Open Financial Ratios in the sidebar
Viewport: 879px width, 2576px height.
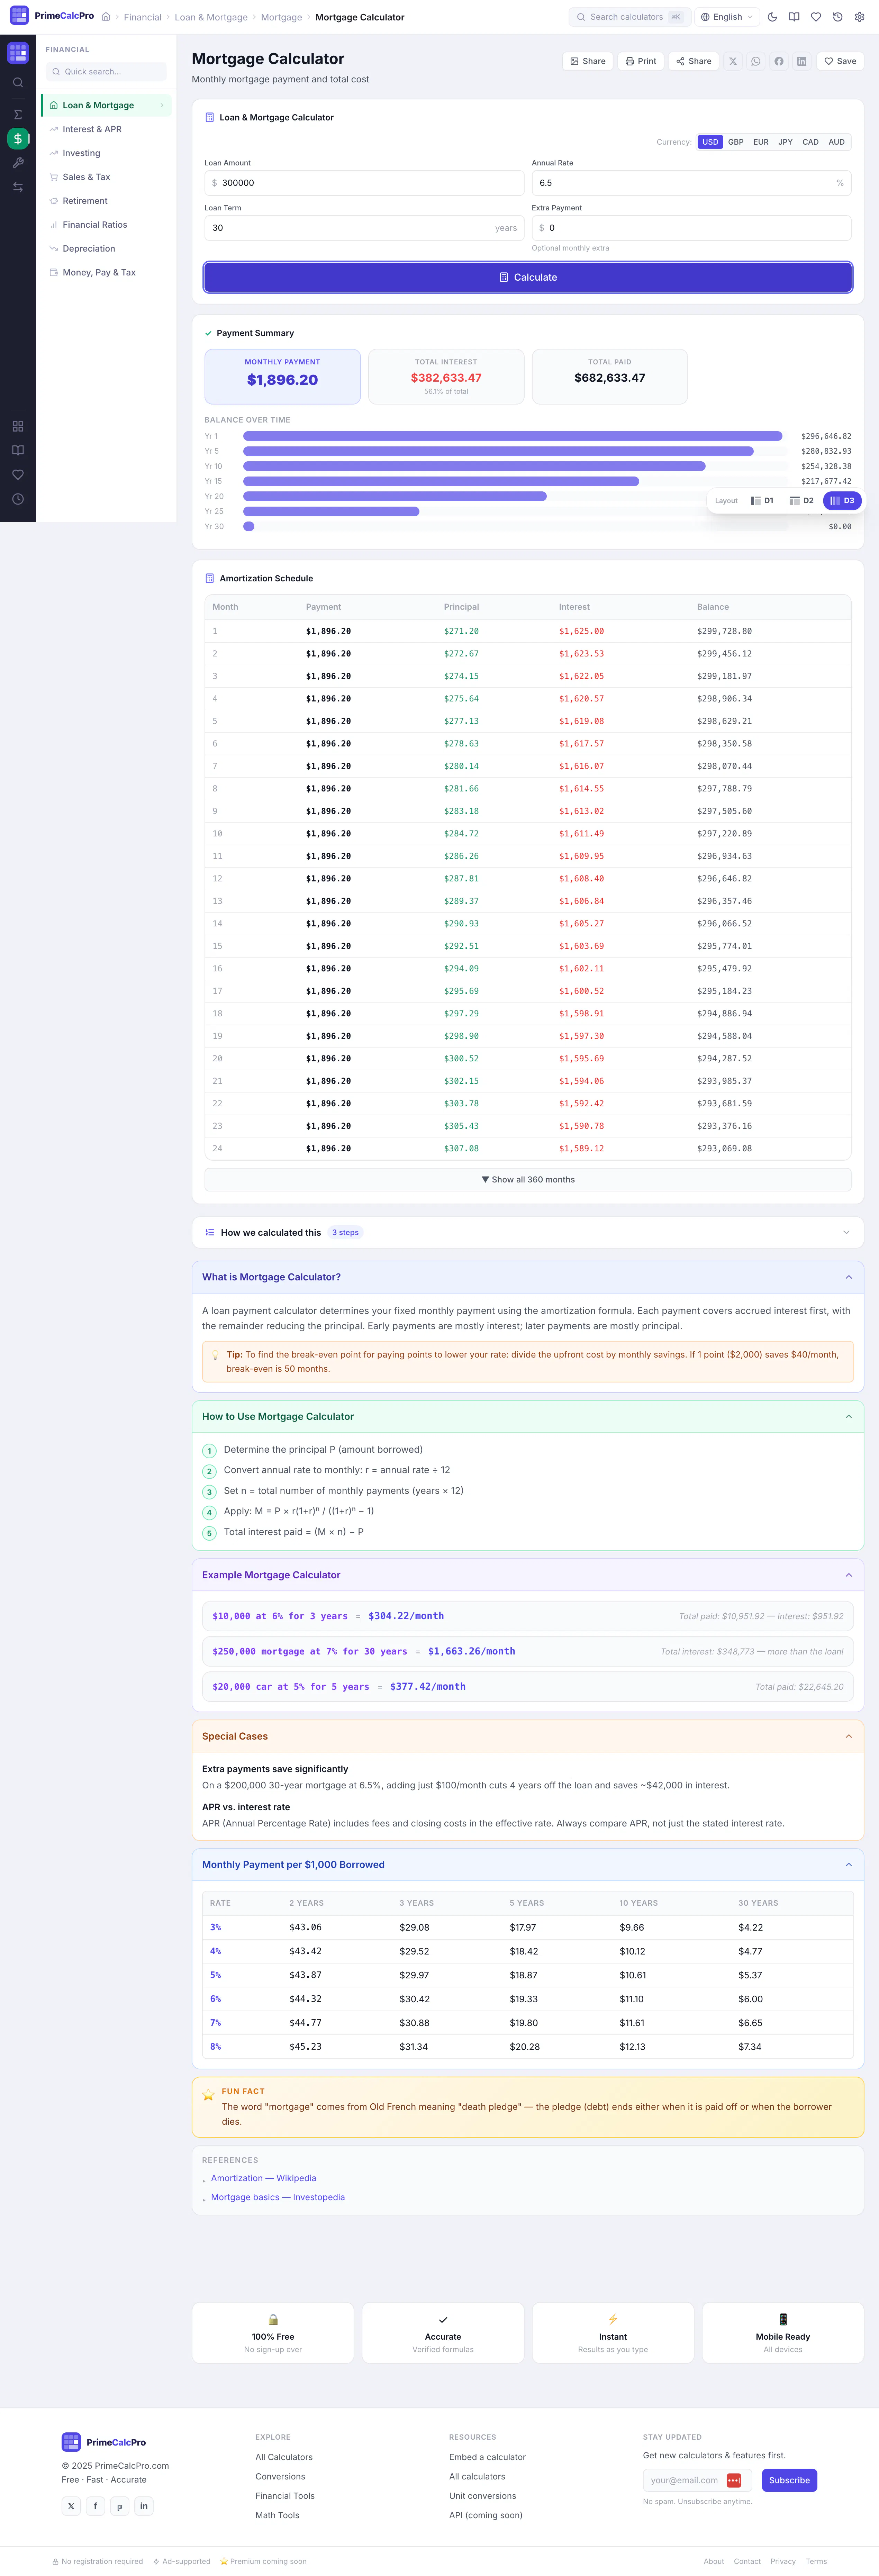pyautogui.click(x=106, y=225)
